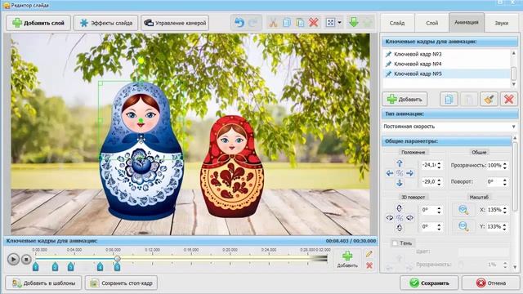The image size is (523, 294).
Task: Select timeline keyframe marker 1
Action: (x=35, y=267)
